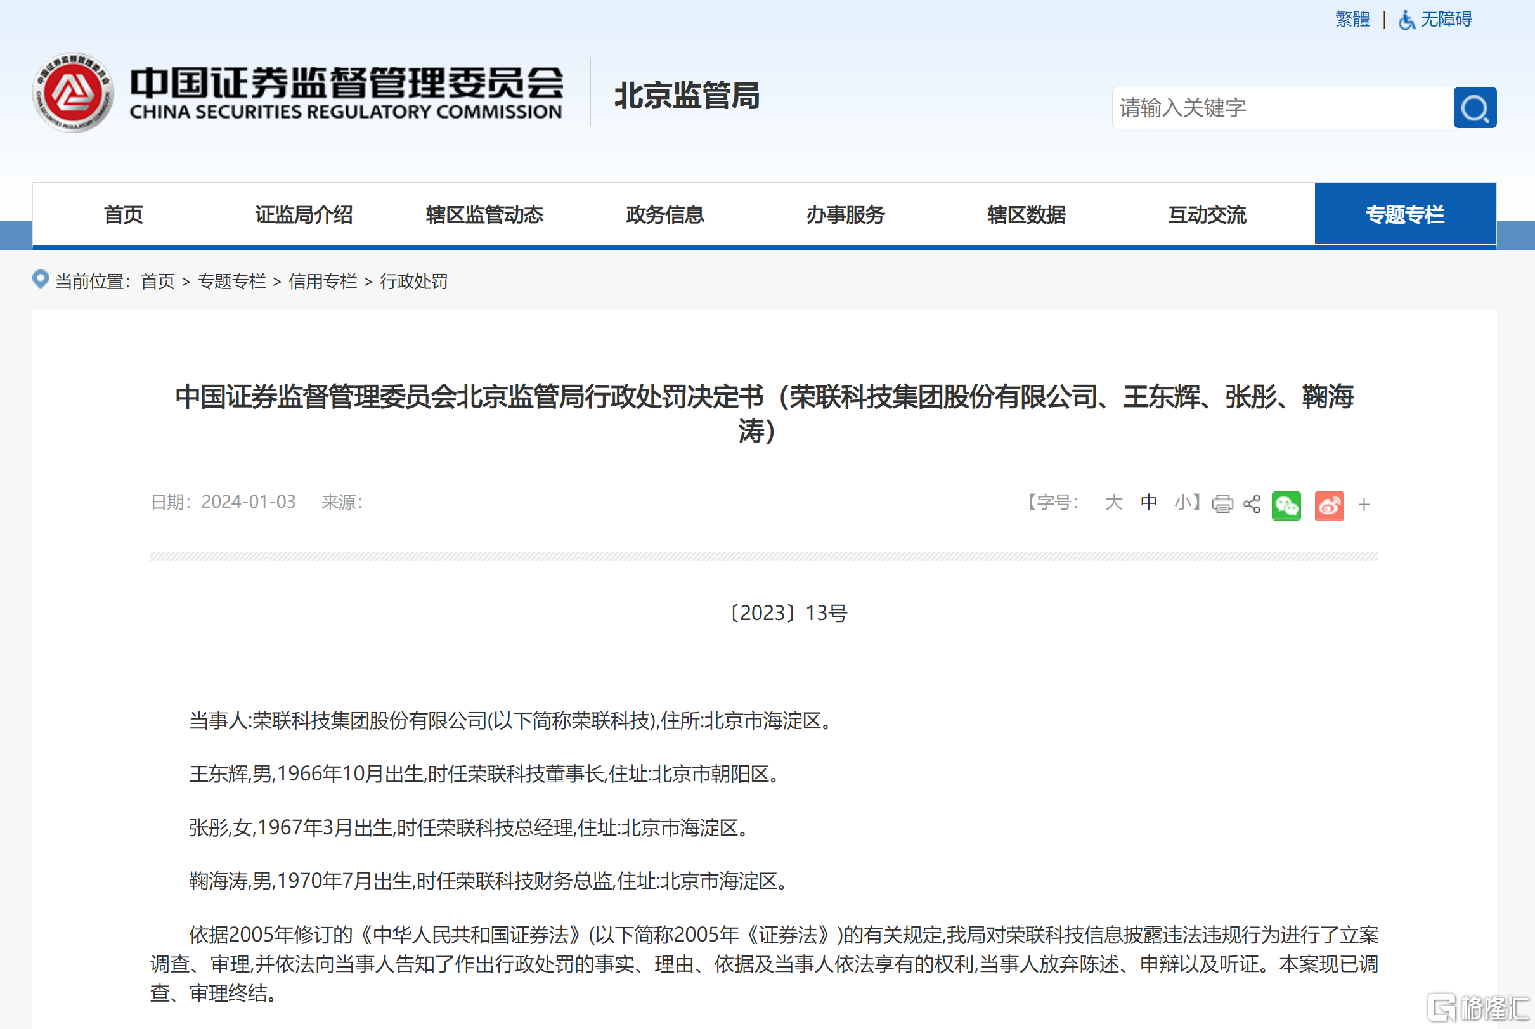Click 行政处罚 breadcrumb link
Image resolution: width=1535 pixels, height=1029 pixels.
(413, 282)
